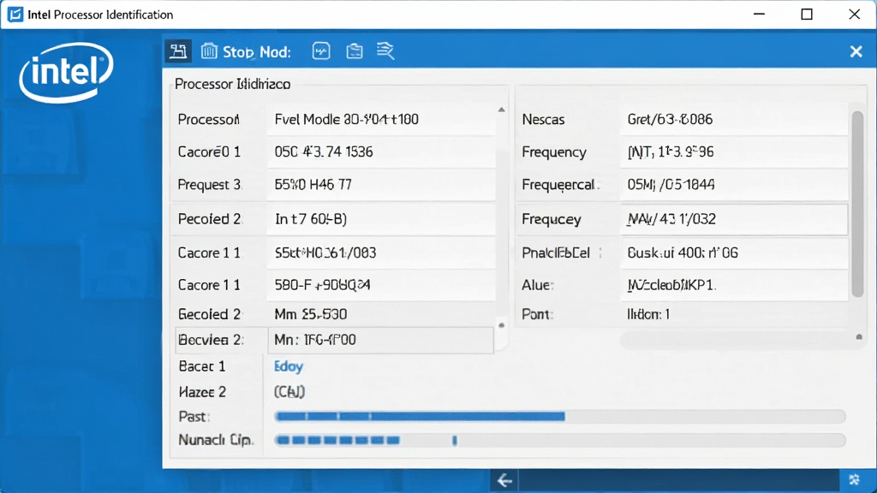
Task: Close the inner panel with white X
Action: (x=856, y=51)
